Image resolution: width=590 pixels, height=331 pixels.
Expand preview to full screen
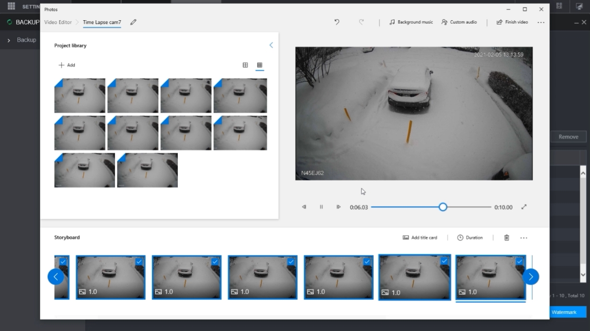tap(524, 207)
